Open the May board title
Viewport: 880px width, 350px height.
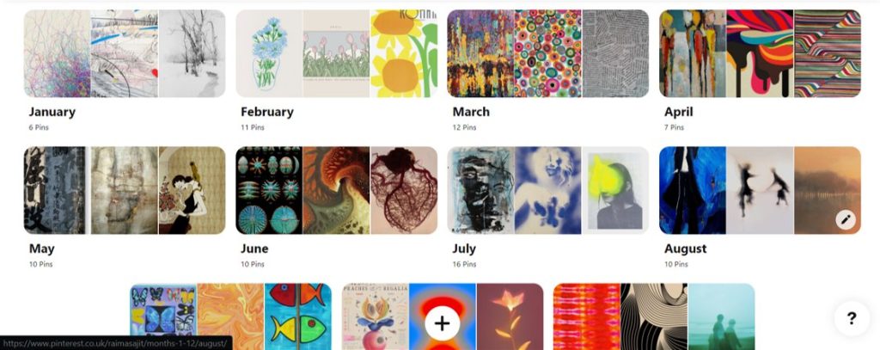pyautogui.click(x=42, y=249)
